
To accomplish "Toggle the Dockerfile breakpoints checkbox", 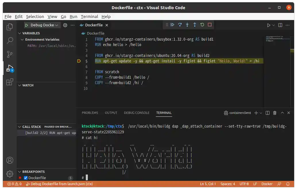I will (26, 177).
